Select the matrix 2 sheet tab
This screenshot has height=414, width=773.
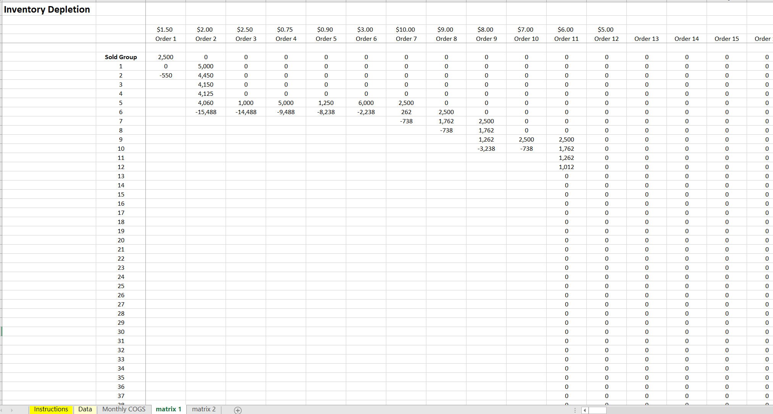(x=203, y=409)
